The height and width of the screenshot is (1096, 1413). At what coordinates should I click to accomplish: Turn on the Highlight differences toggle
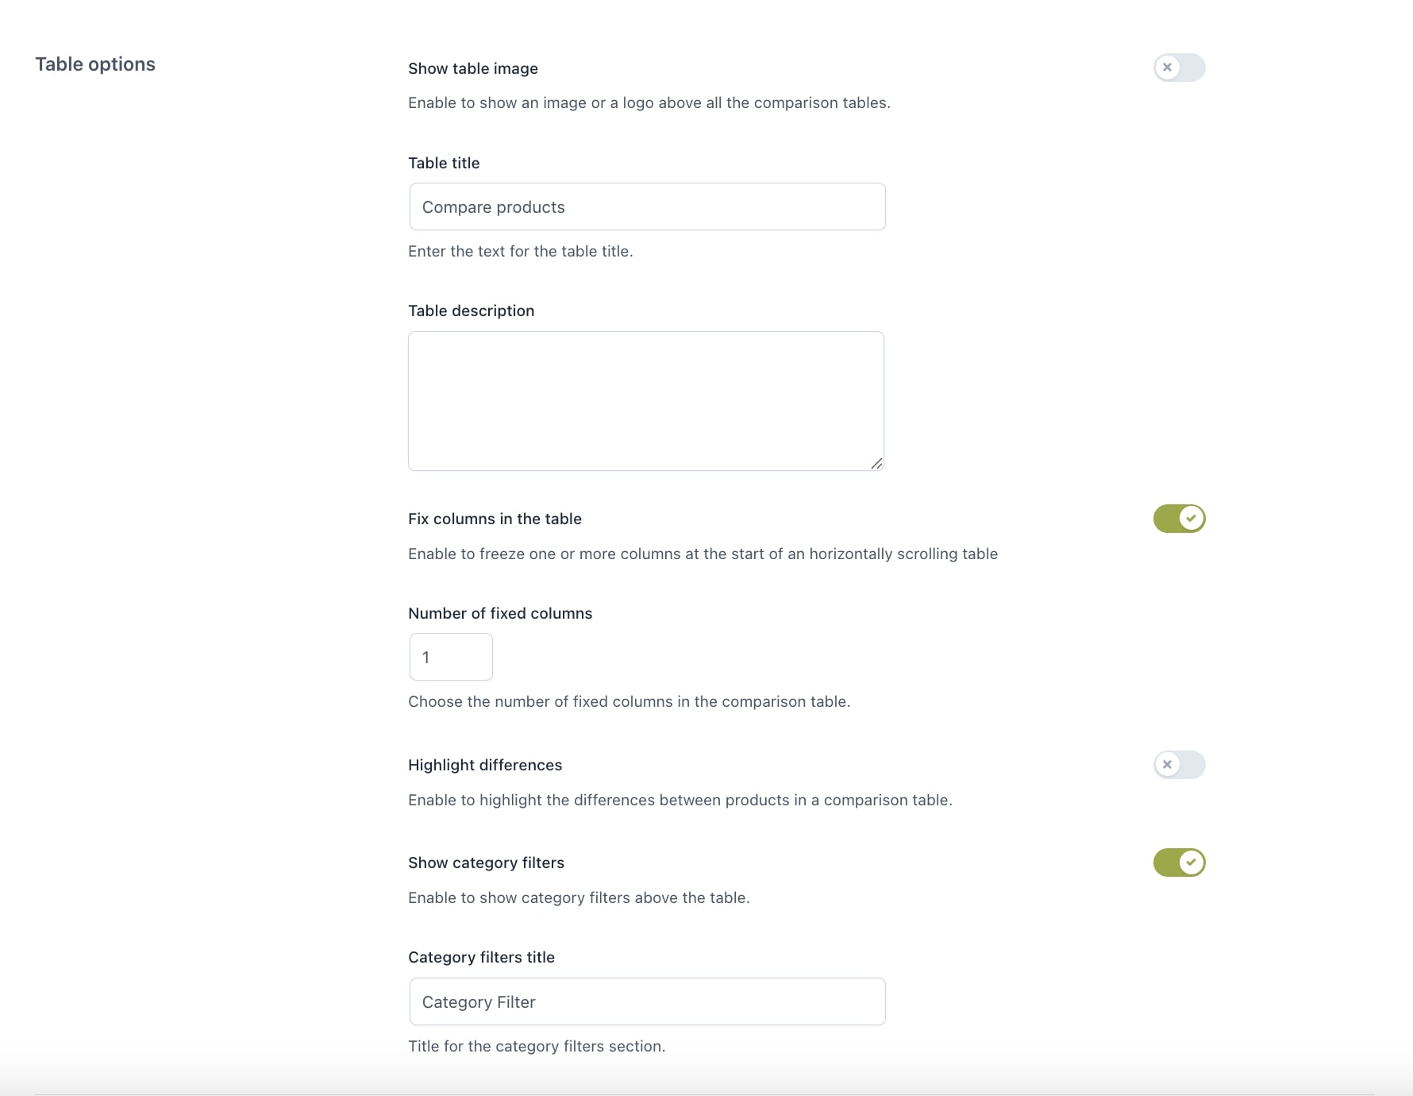pyautogui.click(x=1179, y=765)
